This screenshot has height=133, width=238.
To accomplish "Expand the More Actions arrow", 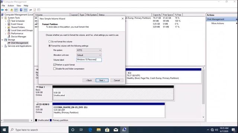I will pos(237,23).
